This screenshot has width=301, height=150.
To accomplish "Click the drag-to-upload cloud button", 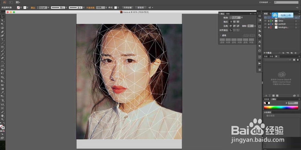I will coord(283,15).
